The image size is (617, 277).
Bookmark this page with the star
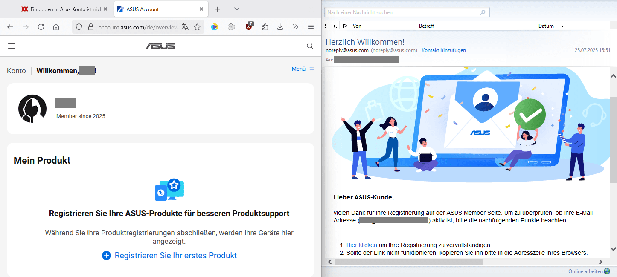[x=197, y=27]
